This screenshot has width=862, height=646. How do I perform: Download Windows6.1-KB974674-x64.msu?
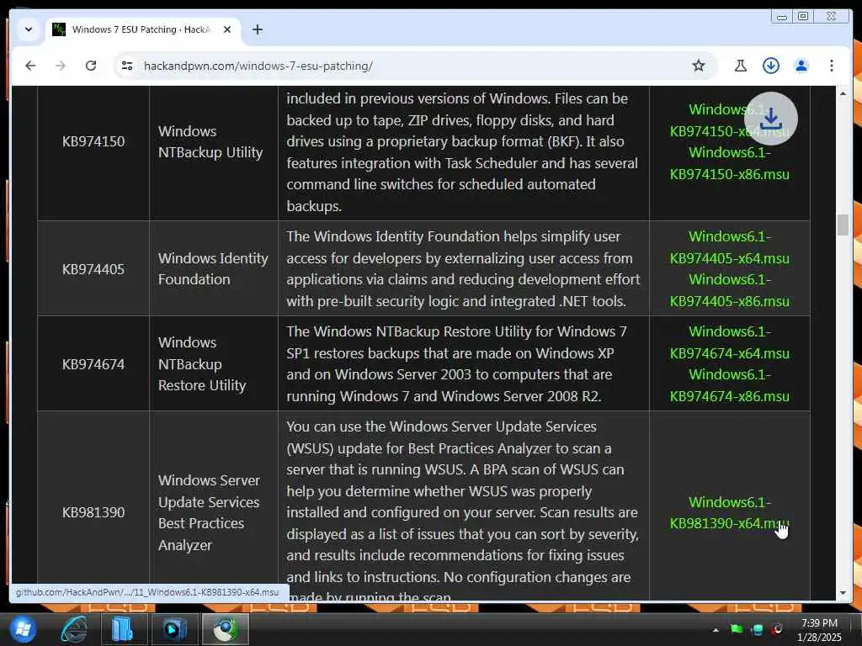pyautogui.click(x=730, y=342)
